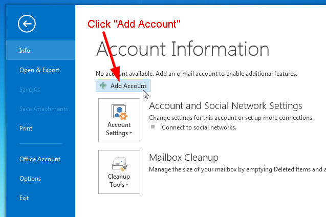The height and width of the screenshot is (217, 326).
Task: Click the Account Settings person-and-gear icon
Action: [x=119, y=112]
